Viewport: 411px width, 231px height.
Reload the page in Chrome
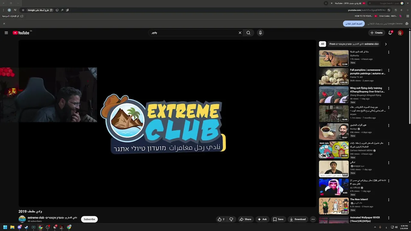pyautogui.click(x=396, y=10)
